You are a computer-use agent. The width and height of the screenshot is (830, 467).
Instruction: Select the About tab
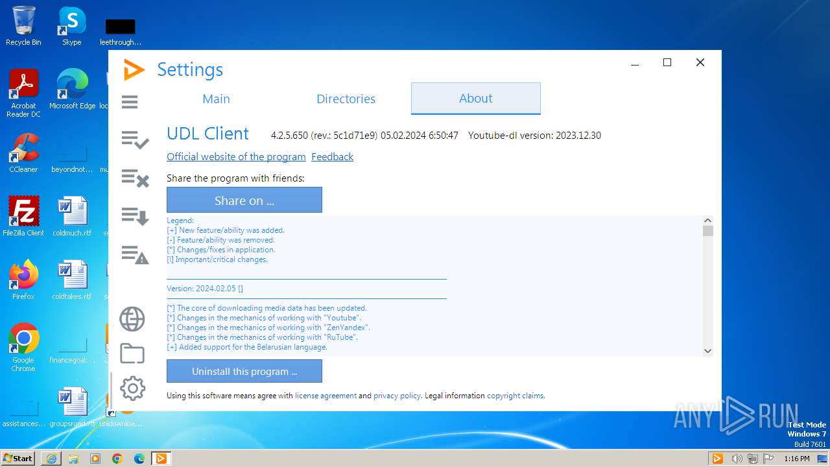tap(476, 99)
